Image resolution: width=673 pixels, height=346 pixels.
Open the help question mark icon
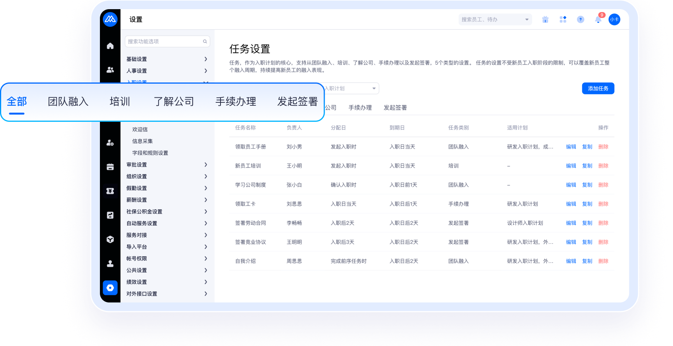point(580,19)
